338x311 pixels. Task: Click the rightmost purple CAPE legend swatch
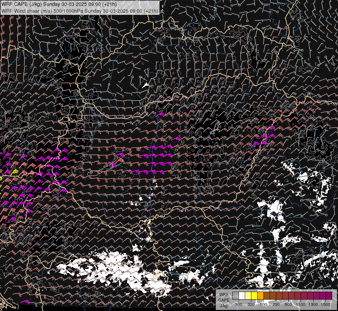tap(329, 295)
